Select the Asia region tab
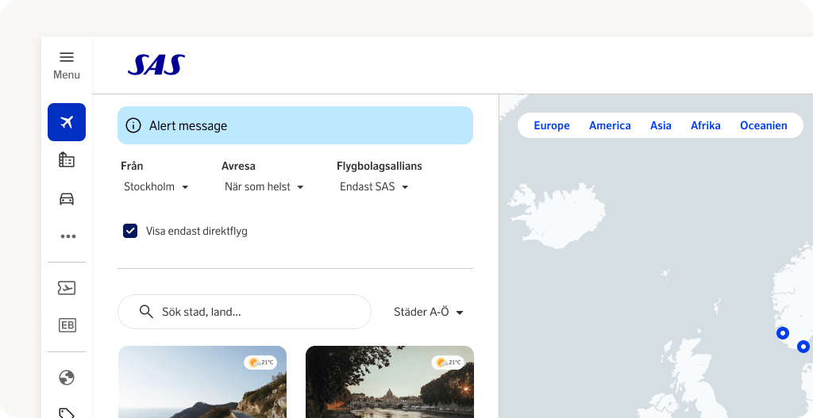 tap(661, 125)
